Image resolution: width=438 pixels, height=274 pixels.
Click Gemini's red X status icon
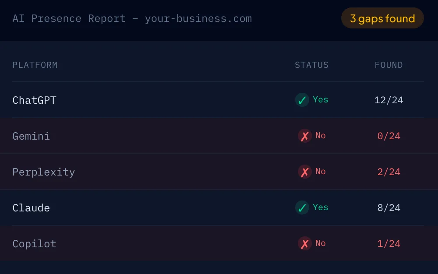click(x=305, y=136)
